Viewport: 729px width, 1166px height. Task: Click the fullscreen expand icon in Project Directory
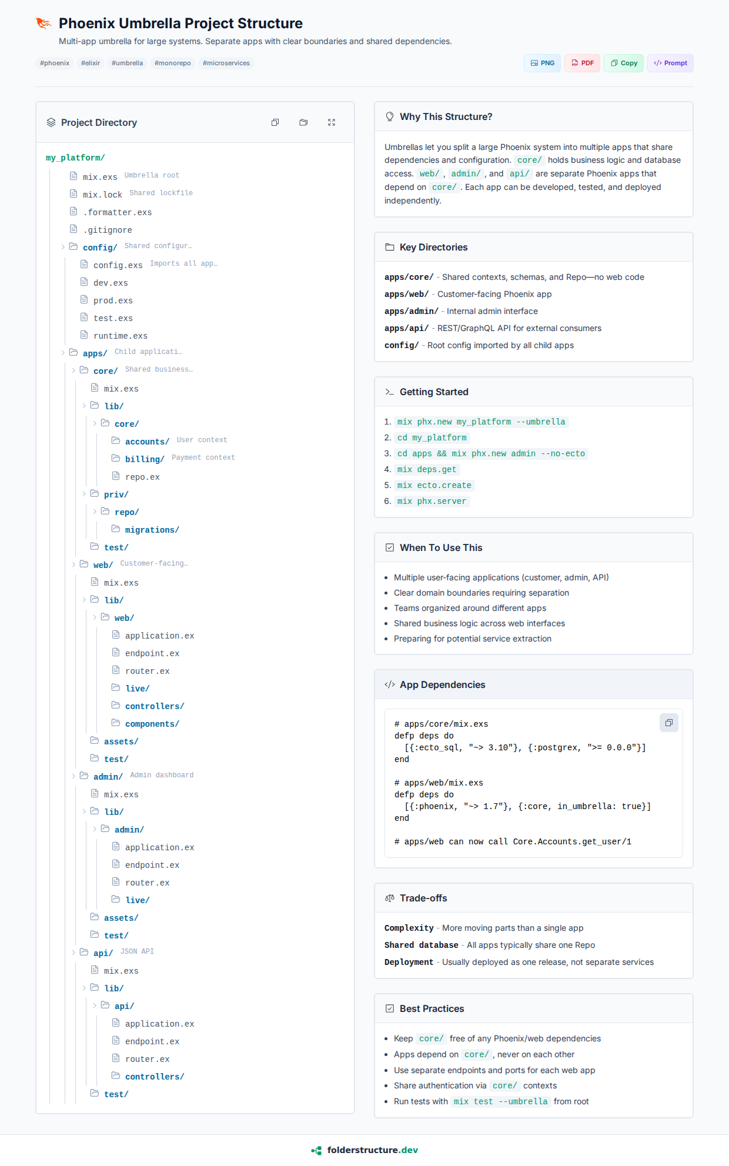[x=332, y=122]
